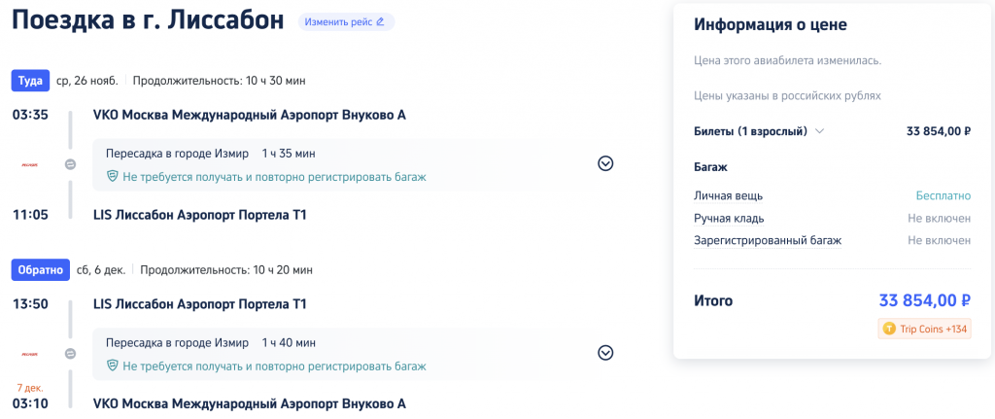995x419 pixels.
Task: Click the outbound no baggage recheck notice
Action: 274,177
